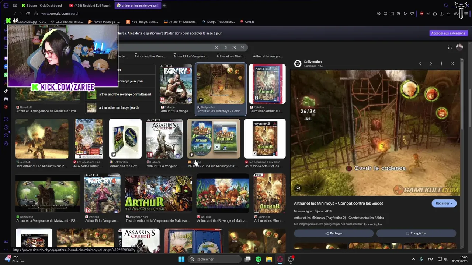Viewport: 472px width, 265px height.
Task: Click the En savoir plus link
Action: tap(373, 224)
